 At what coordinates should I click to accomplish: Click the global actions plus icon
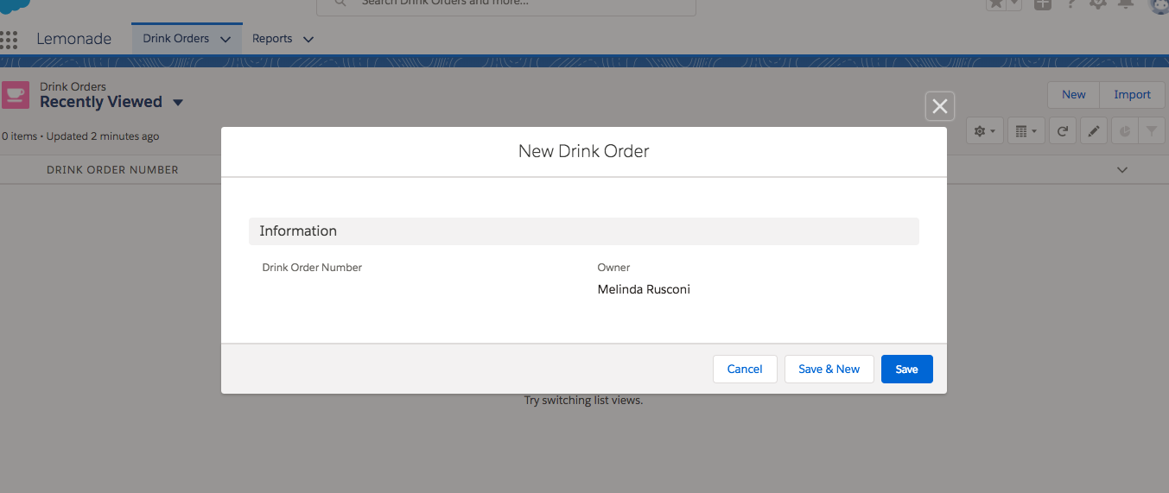1043,3
